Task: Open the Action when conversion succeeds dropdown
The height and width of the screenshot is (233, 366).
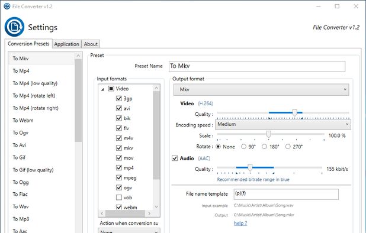Action: (x=129, y=231)
